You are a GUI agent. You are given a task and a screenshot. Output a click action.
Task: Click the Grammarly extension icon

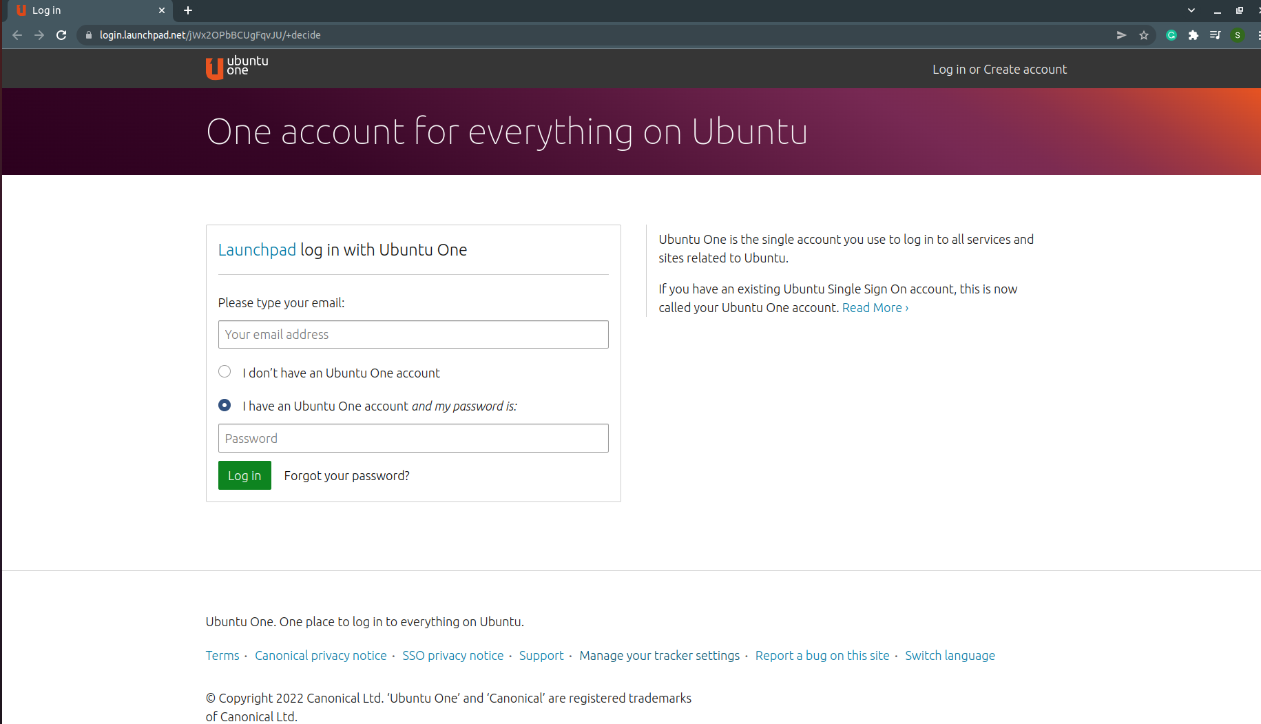click(x=1171, y=35)
